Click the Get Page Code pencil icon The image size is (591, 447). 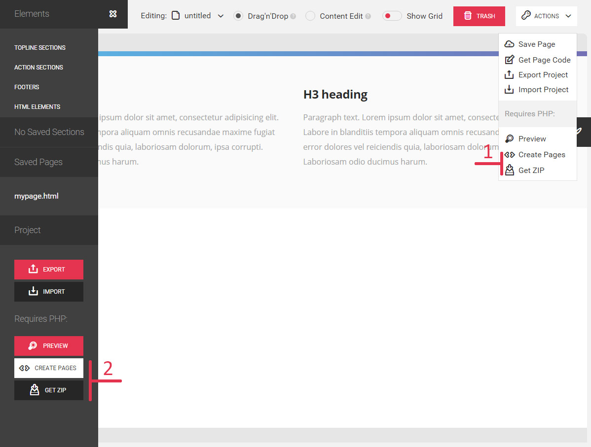click(510, 60)
